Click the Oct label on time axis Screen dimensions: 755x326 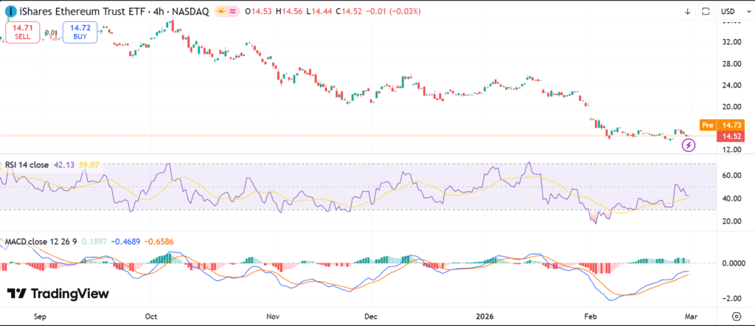click(x=151, y=314)
